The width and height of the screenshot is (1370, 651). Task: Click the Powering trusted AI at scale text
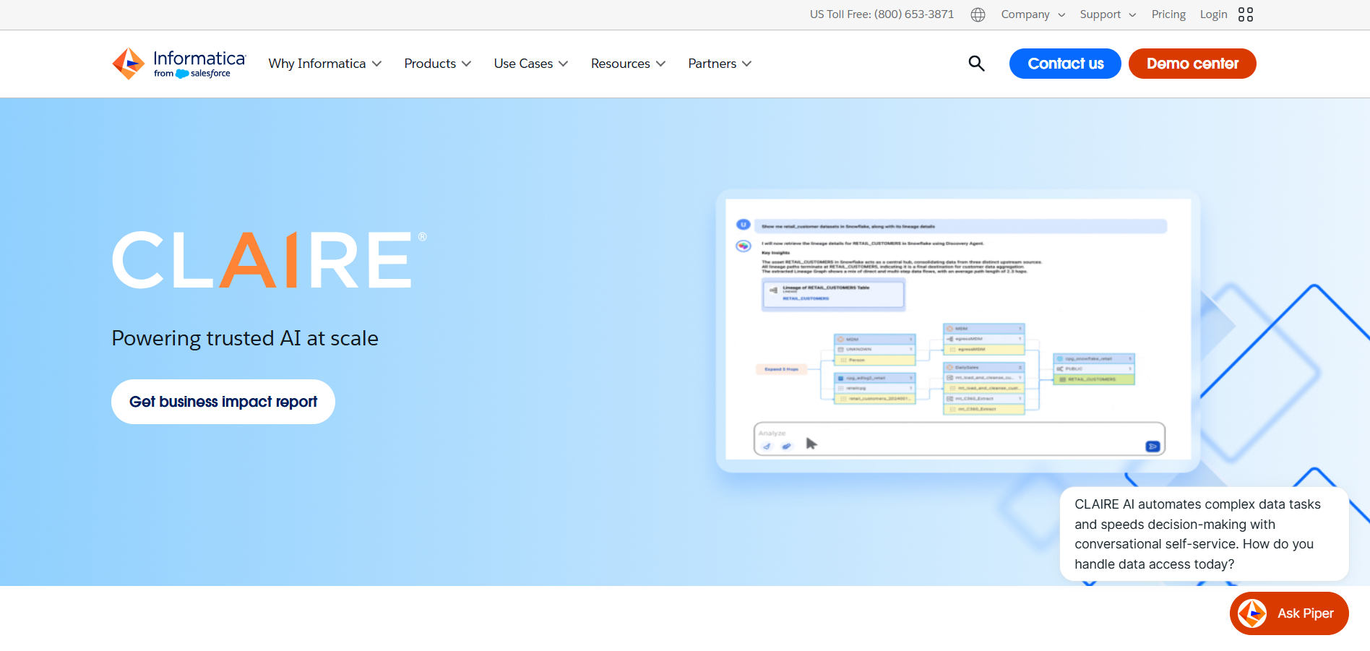point(245,338)
